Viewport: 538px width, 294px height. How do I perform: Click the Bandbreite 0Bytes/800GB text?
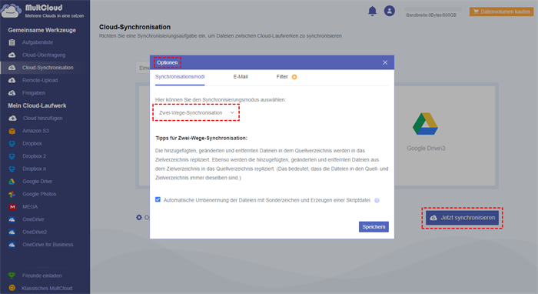(x=431, y=15)
